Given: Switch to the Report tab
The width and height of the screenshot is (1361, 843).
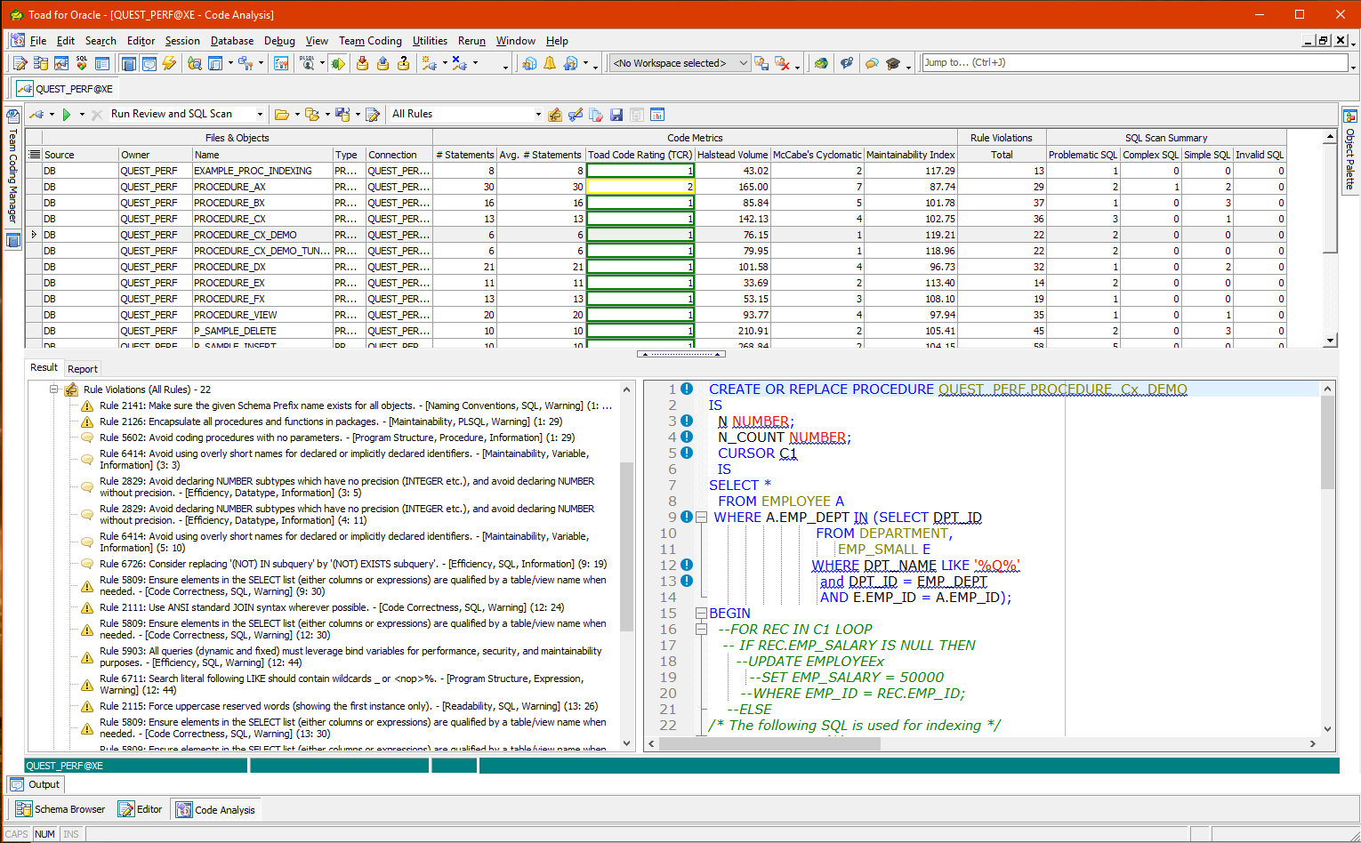Looking at the screenshot, I should [x=83, y=369].
